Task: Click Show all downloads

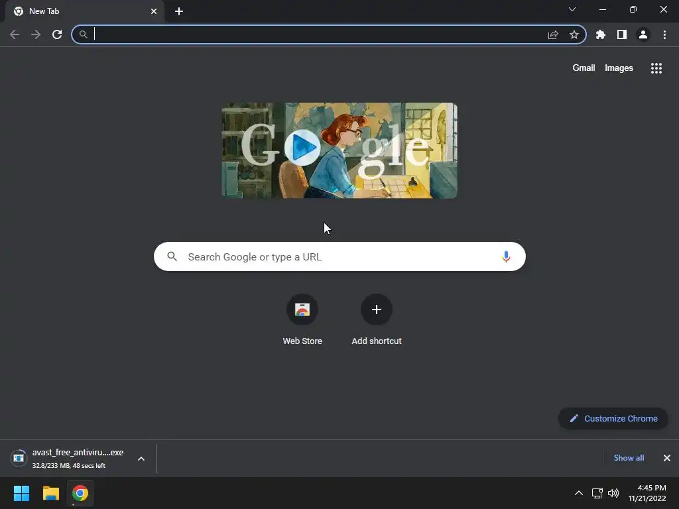Action: point(629,458)
